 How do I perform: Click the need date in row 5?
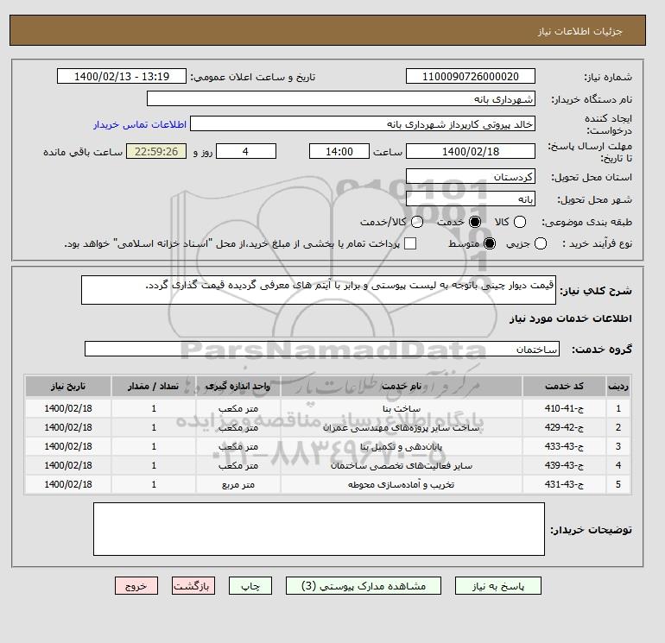[68, 484]
